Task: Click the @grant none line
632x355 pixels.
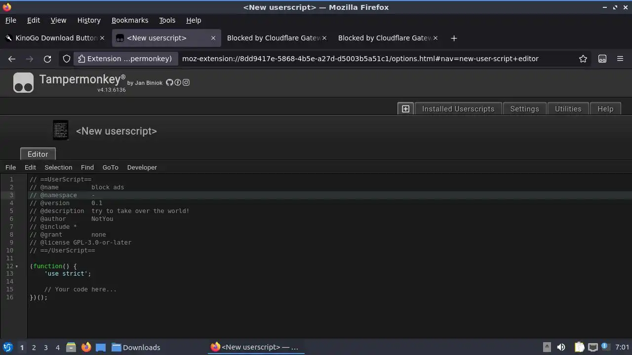Action: [68, 235]
